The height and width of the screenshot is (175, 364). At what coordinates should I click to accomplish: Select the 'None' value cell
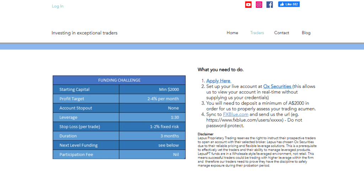(152, 108)
